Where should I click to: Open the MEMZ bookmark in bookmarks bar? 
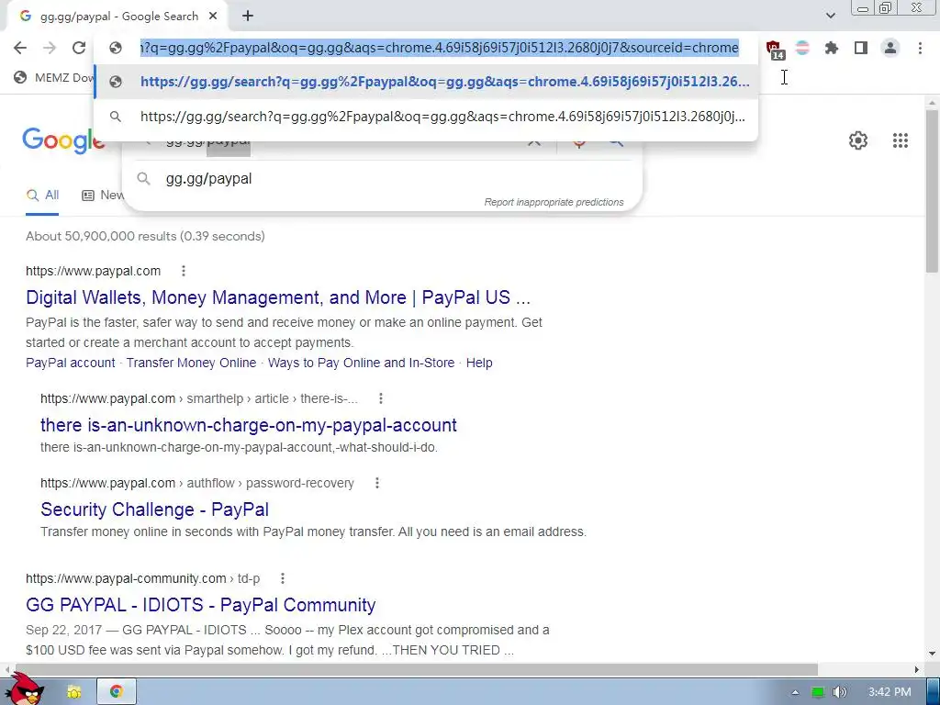54,77
